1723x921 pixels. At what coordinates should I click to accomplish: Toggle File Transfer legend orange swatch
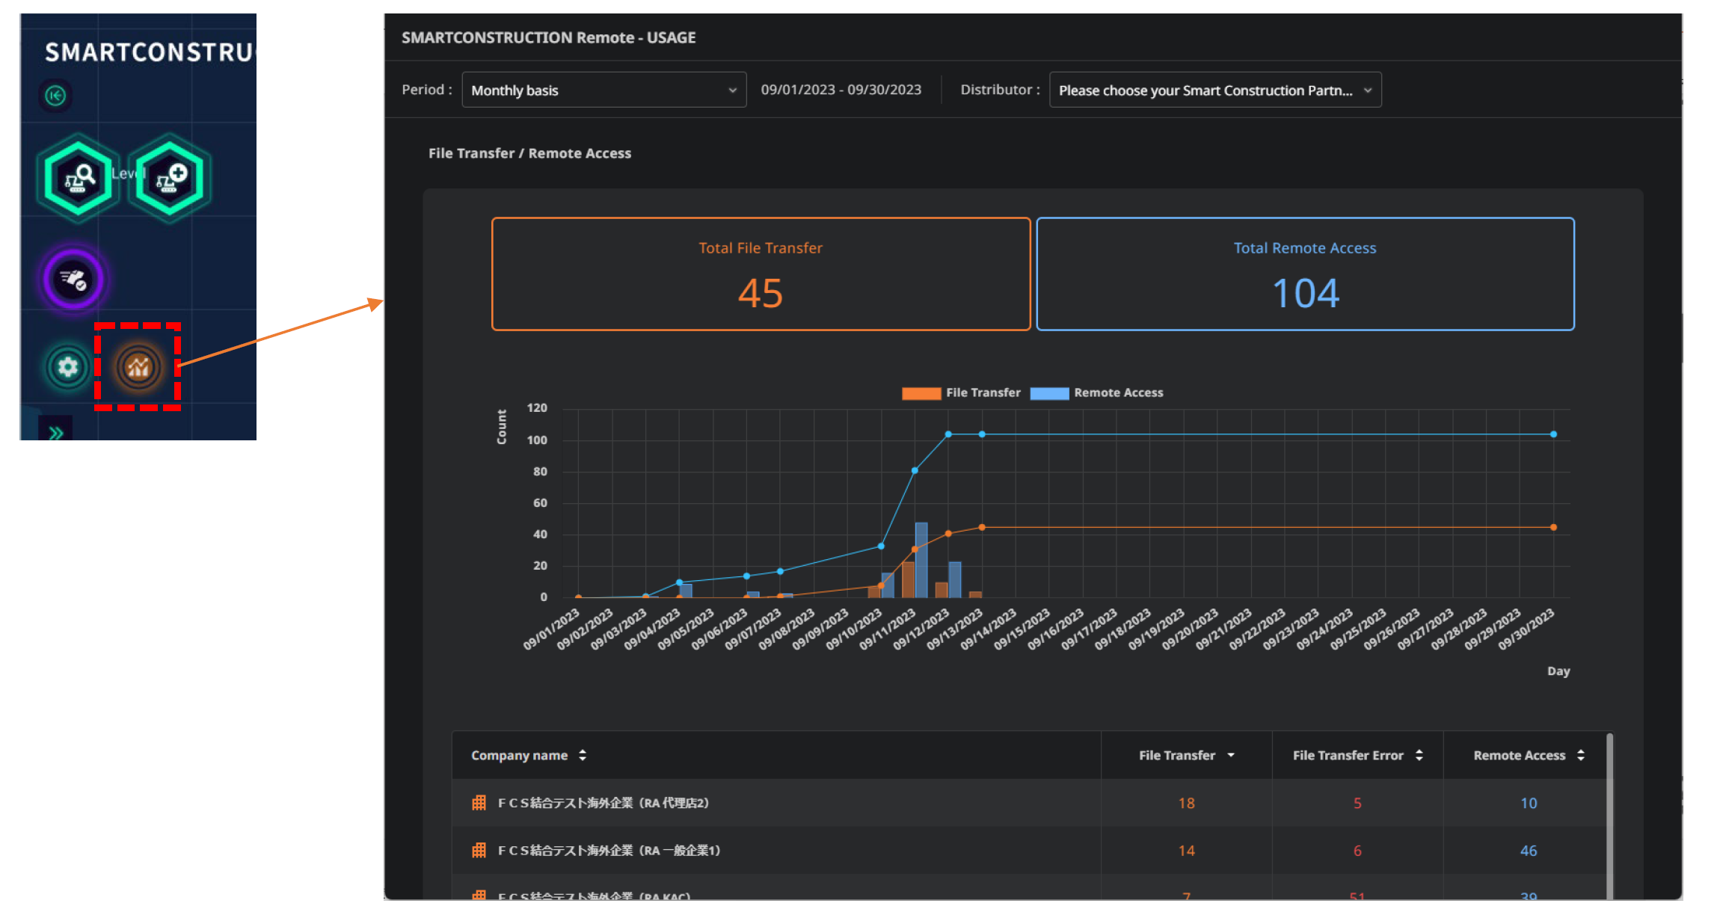point(921,393)
